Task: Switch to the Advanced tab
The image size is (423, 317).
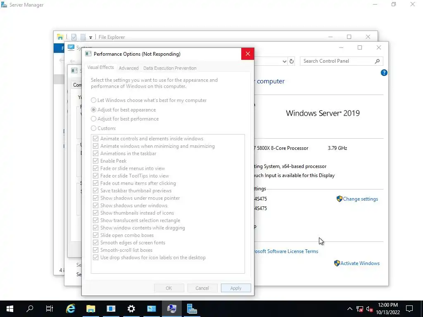Action: (x=129, y=68)
